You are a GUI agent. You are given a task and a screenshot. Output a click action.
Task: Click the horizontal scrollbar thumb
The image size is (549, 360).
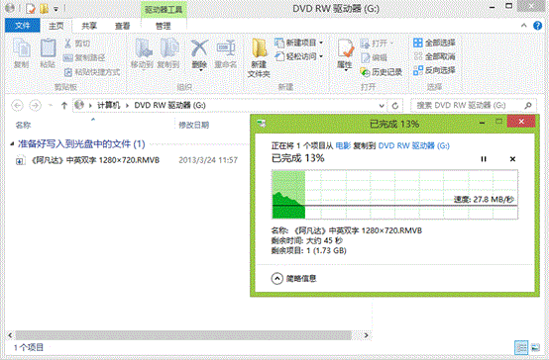(x=182, y=335)
